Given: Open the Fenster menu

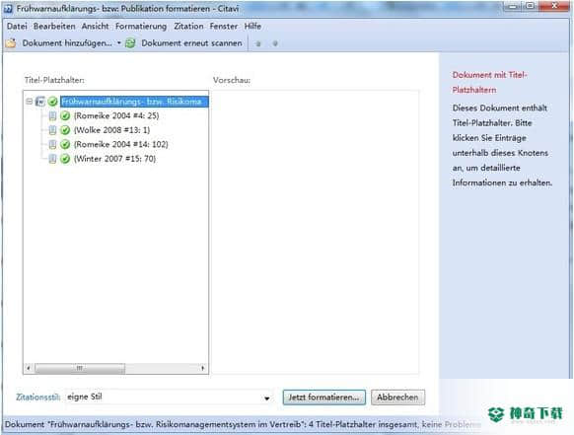Looking at the screenshot, I should click(x=224, y=27).
